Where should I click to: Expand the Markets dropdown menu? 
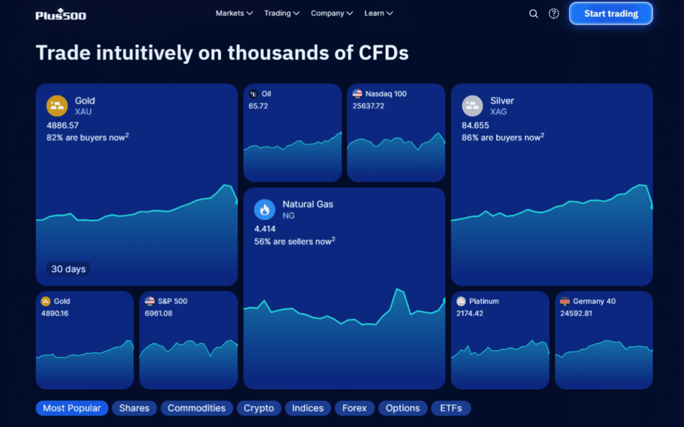[x=234, y=13]
